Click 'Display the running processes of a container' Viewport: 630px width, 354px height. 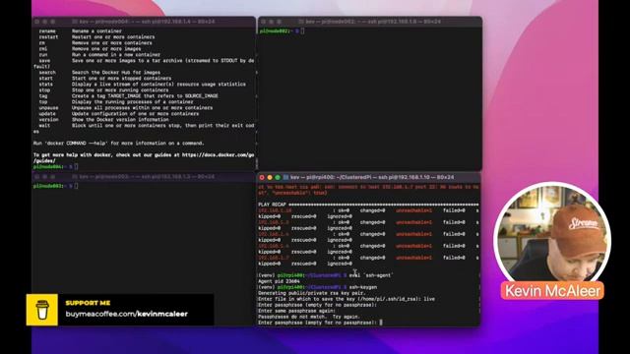pyautogui.click(x=133, y=102)
